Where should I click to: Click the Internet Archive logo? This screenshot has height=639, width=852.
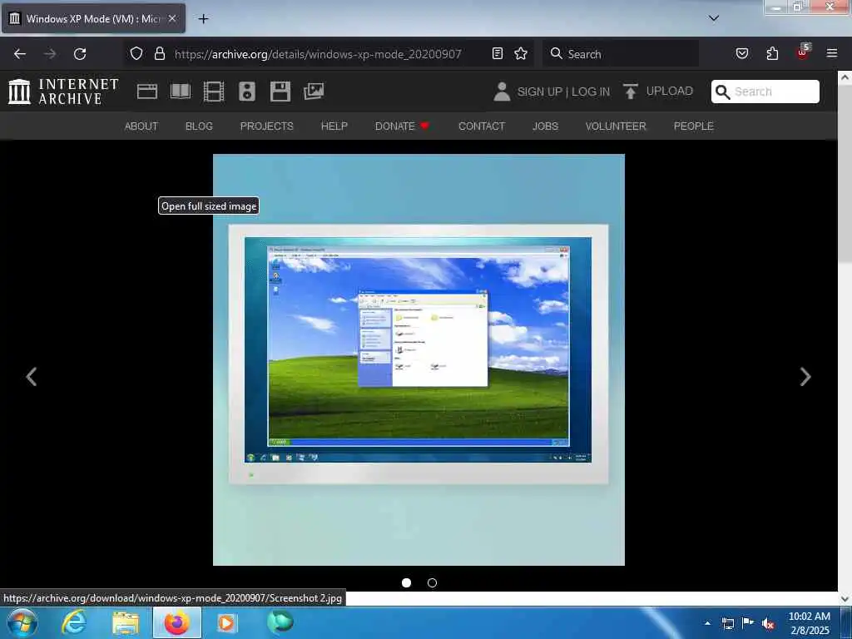coord(63,92)
